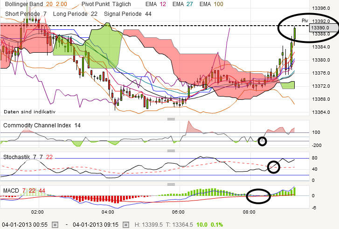The width and height of the screenshot is (339, 229).
Task: Click the 13380.0 price axis label
Action: click(x=321, y=60)
